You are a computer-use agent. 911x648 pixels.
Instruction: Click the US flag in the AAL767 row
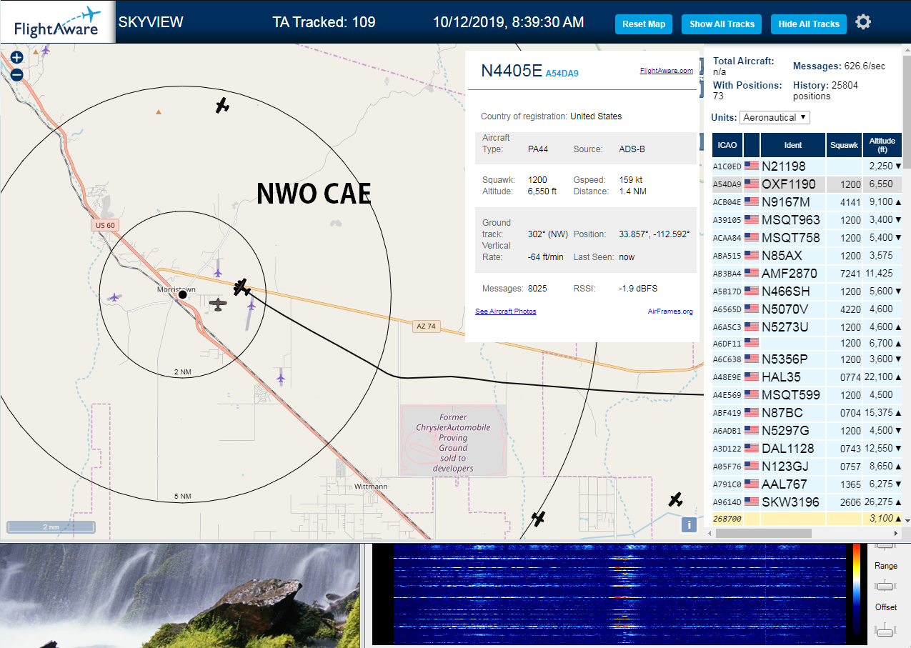(x=752, y=484)
